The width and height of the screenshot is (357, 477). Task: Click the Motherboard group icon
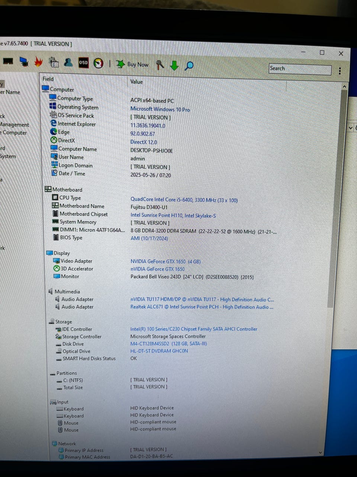coord(48,189)
